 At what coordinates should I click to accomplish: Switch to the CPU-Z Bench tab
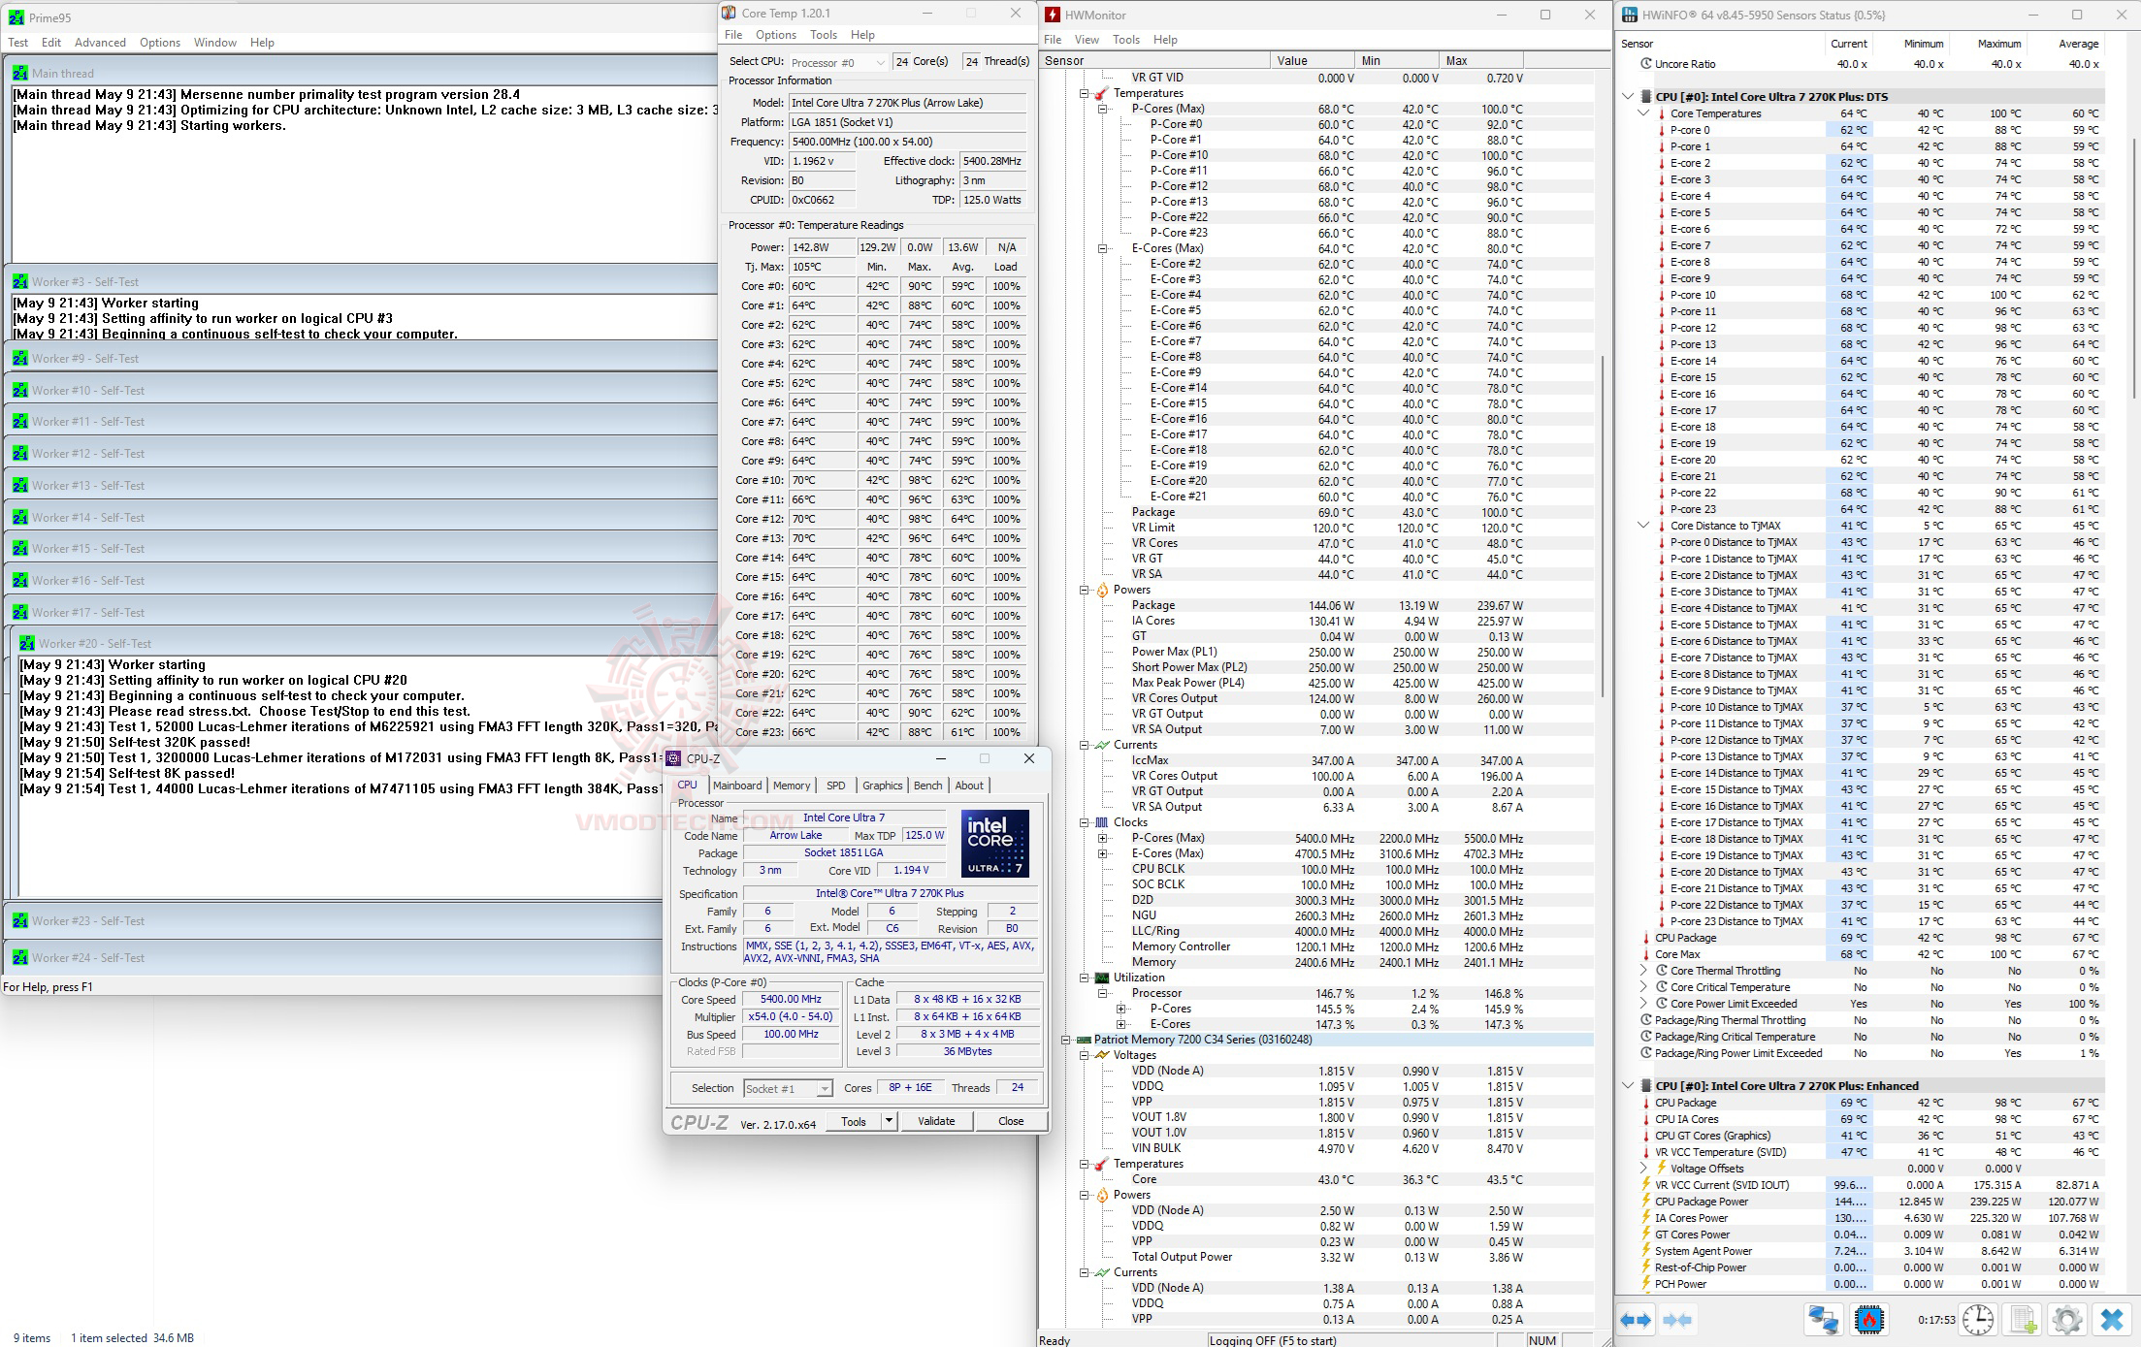927,786
